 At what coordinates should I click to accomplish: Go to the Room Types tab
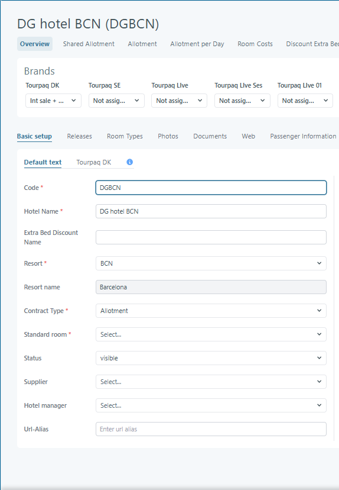[125, 136]
